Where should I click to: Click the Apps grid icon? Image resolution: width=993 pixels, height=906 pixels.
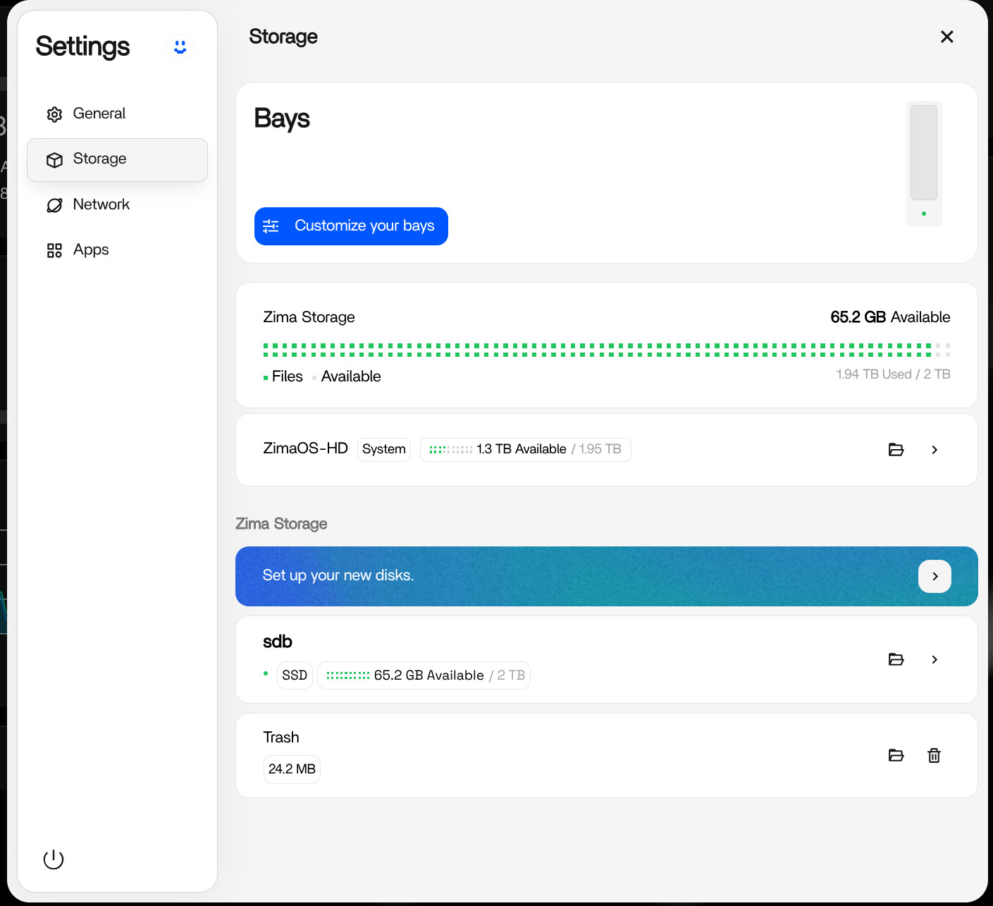[x=54, y=250]
